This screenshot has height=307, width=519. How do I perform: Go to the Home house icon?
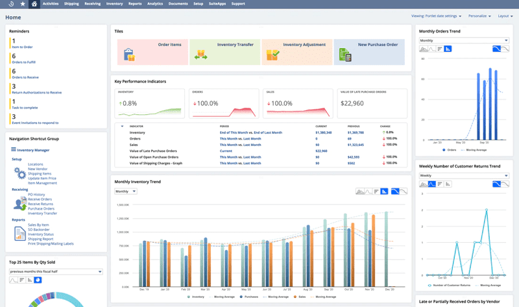(34, 4)
